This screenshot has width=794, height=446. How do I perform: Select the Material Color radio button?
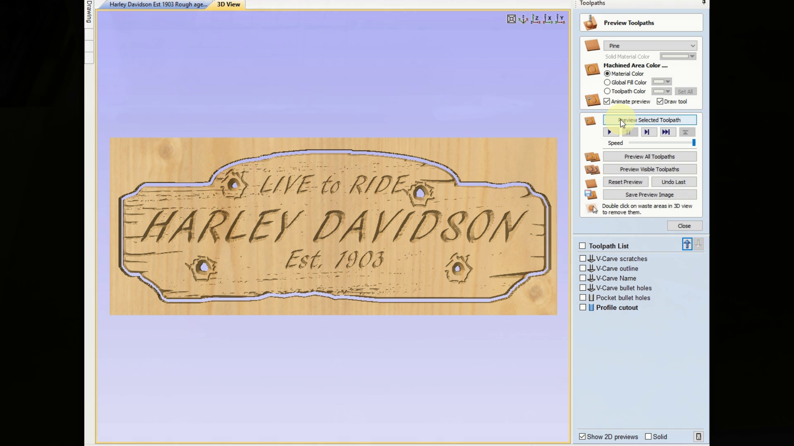click(607, 74)
